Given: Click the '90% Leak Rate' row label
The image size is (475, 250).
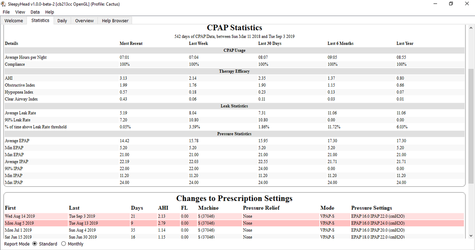Looking at the screenshot, I should tap(17, 120).
